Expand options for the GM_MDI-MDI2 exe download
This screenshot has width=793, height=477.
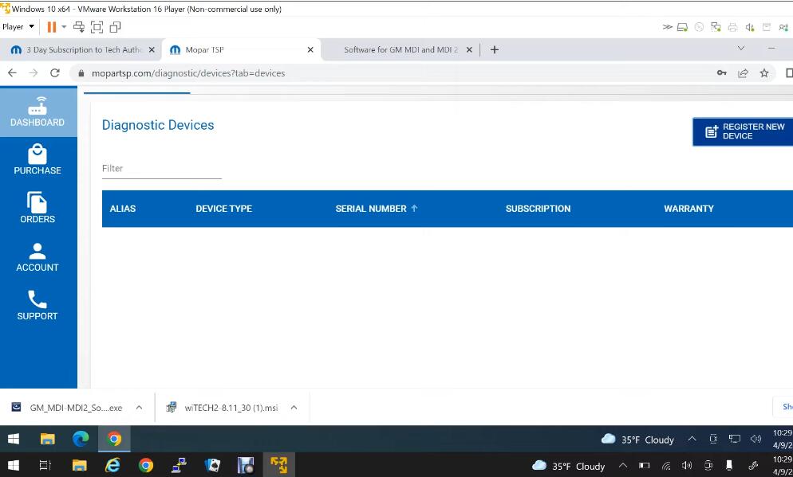tap(139, 408)
